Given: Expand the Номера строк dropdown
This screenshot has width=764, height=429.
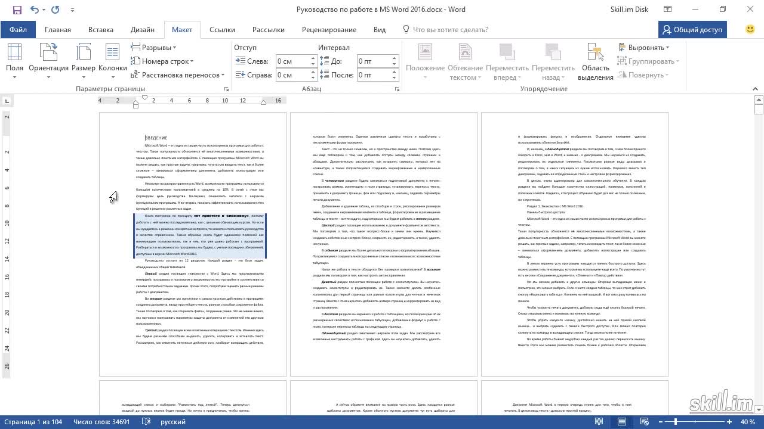Looking at the screenshot, I should click(162, 61).
